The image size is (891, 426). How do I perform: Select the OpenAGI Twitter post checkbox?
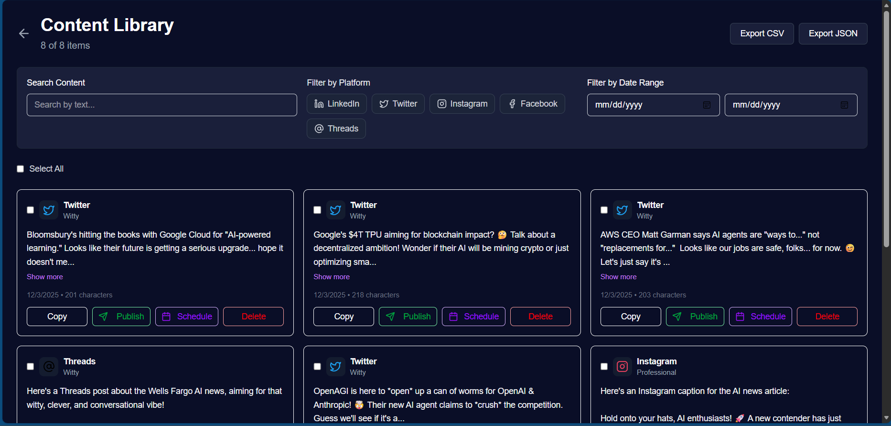pyautogui.click(x=317, y=366)
